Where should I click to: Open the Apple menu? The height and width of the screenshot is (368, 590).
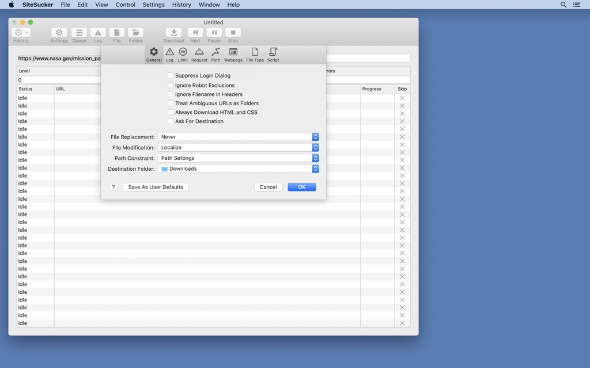click(12, 5)
